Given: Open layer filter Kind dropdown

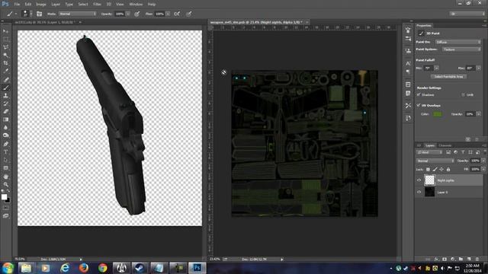Looking at the screenshot, I should (x=430, y=152).
